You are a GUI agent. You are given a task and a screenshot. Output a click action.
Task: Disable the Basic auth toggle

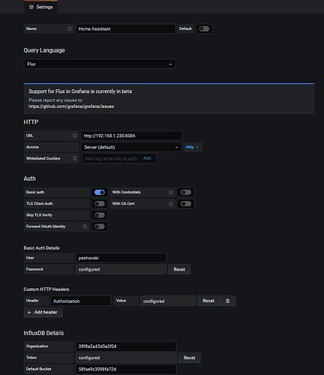tap(100, 192)
